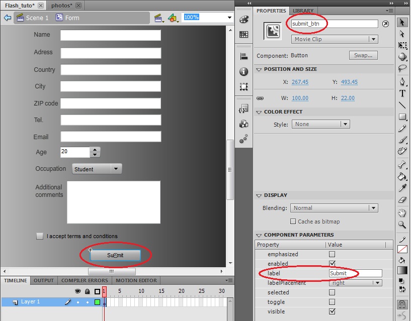Screen dimensions: 411x321
Task: Click the Submit button on stage
Action: pyautogui.click(x=115, y=255)
